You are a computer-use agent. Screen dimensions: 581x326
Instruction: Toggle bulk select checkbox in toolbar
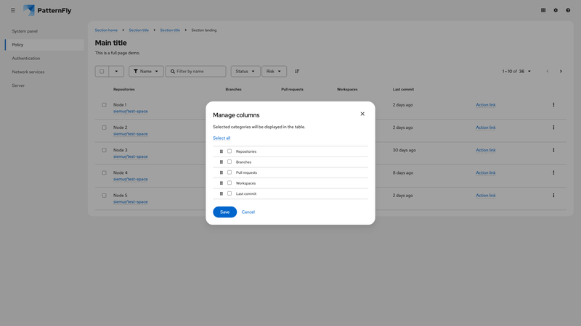pyautogui.click(x=102, y=71)
